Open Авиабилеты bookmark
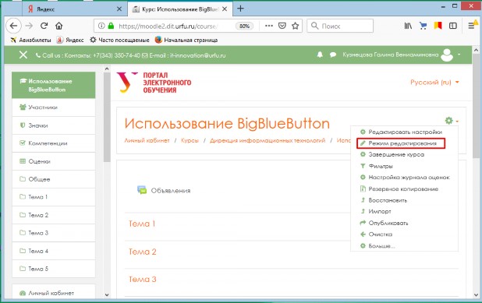 [30, 40]
